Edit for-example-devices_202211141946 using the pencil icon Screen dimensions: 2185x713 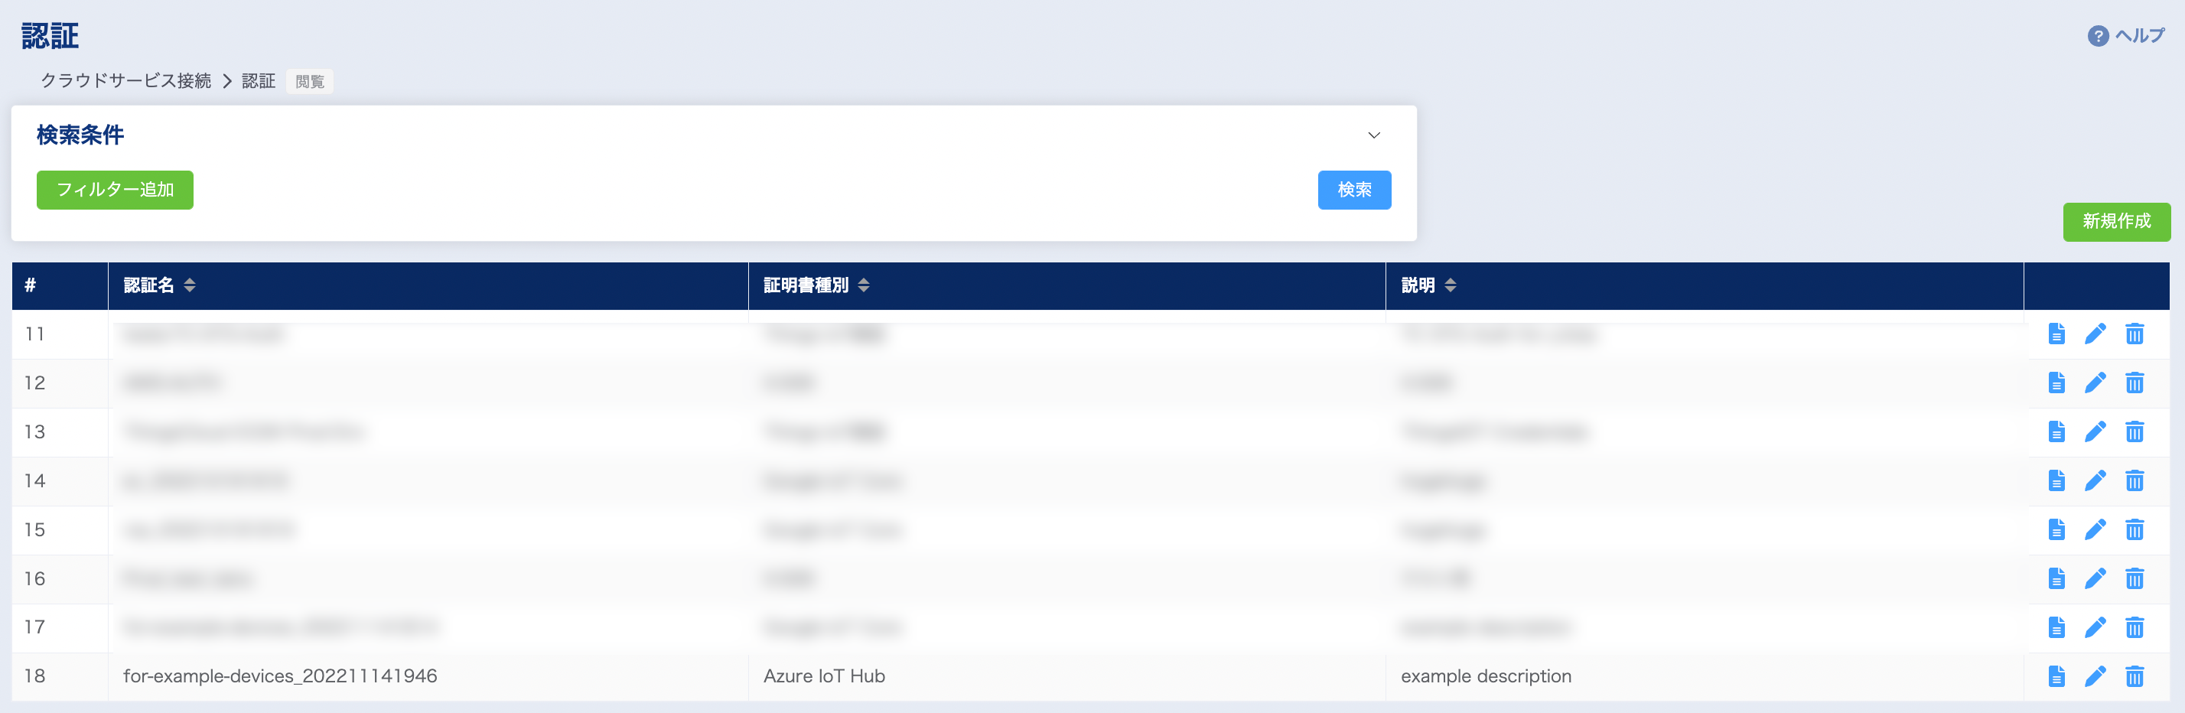coord(2095,676)
